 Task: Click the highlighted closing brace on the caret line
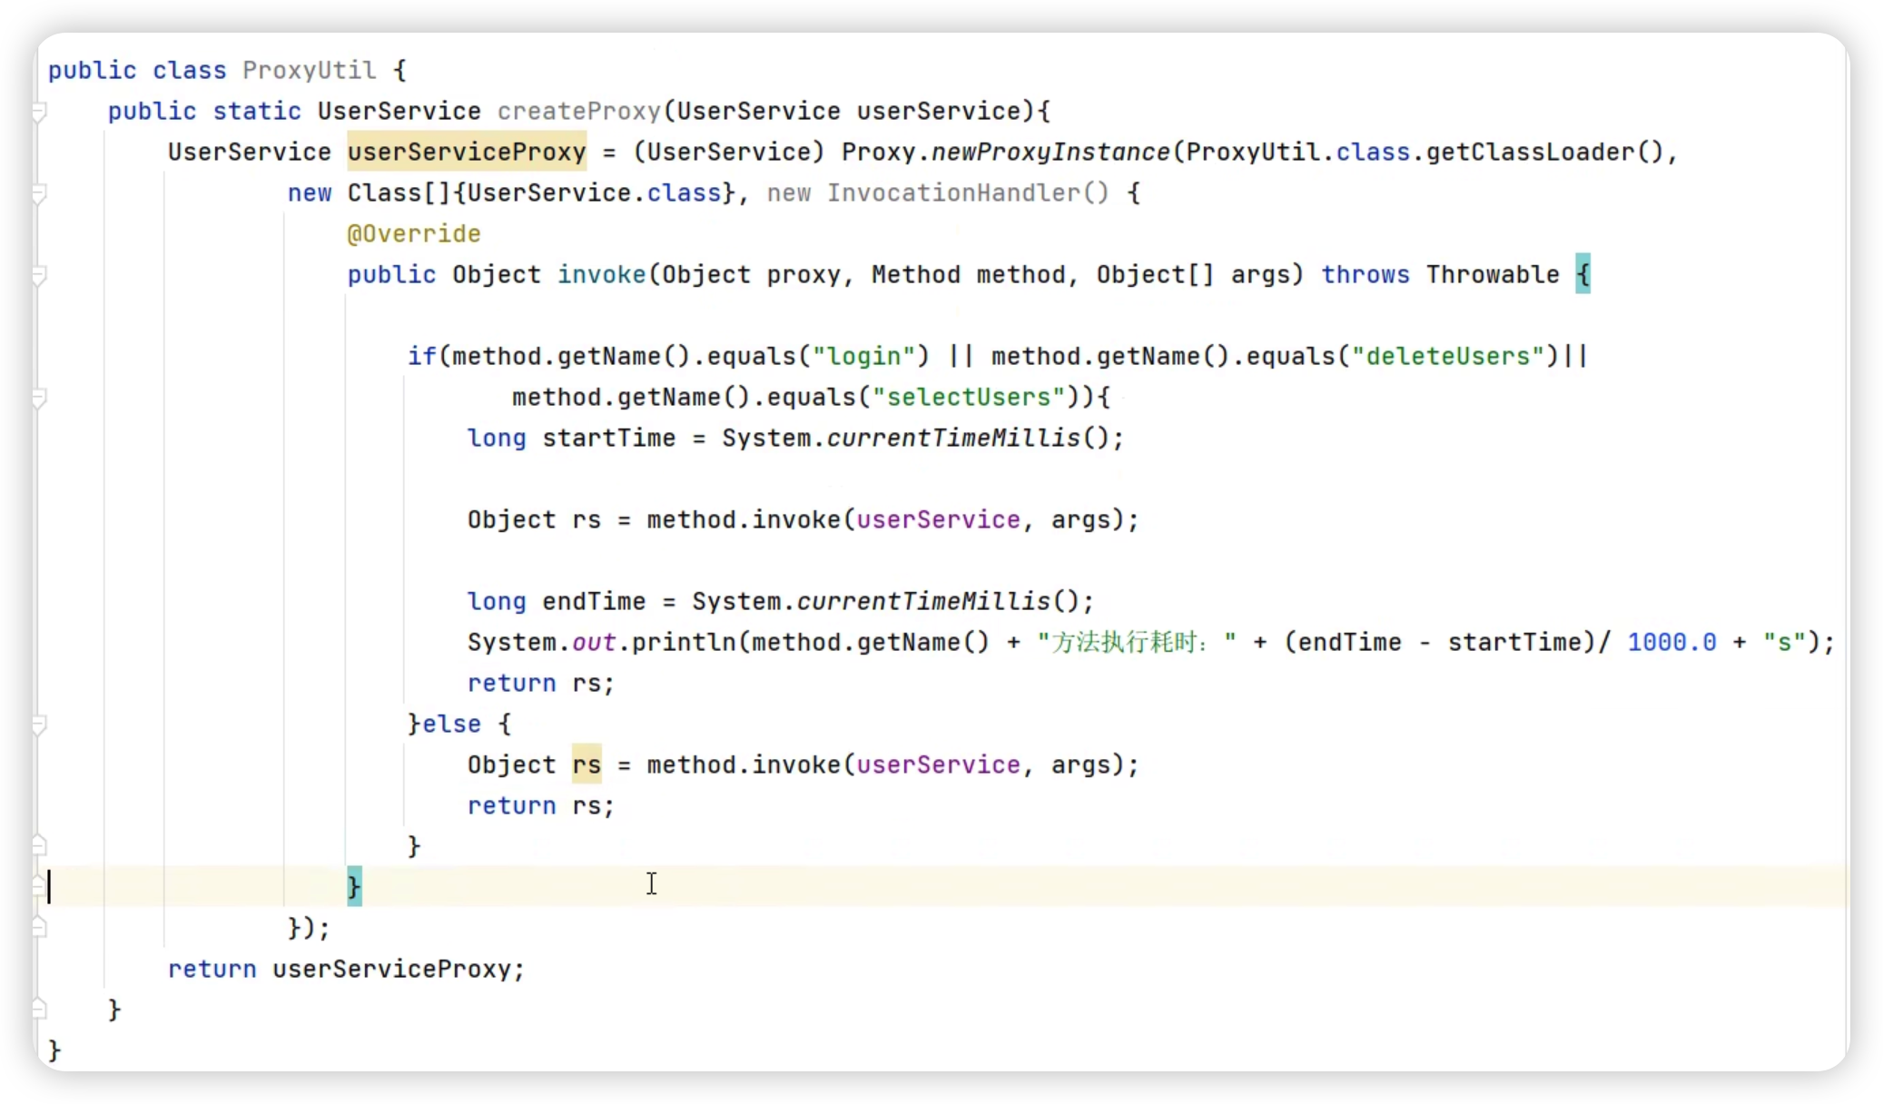click(354, 886)
